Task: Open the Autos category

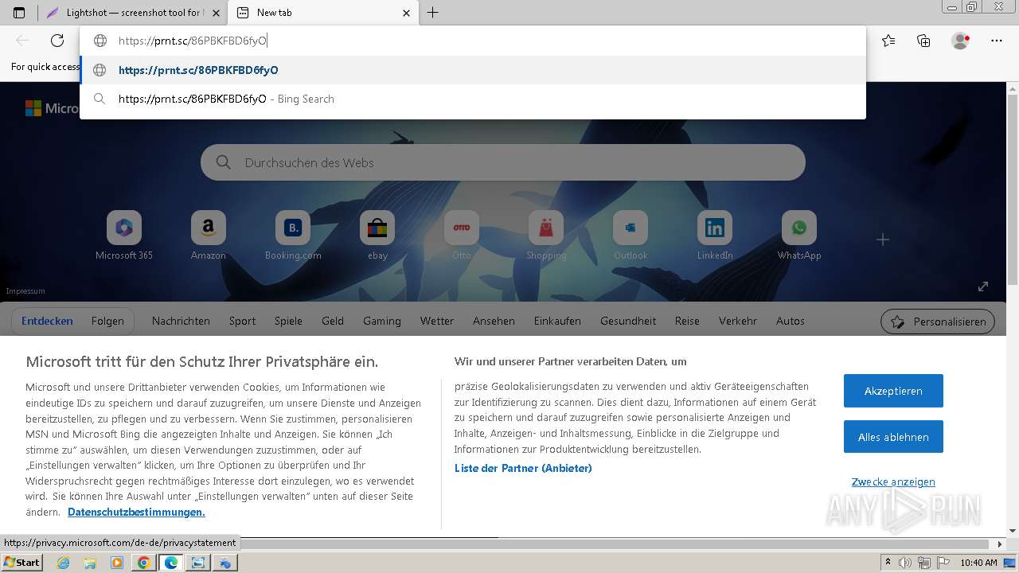Action: tap(791, 321)
